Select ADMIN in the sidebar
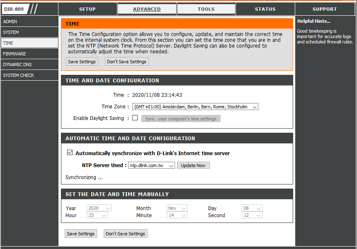The width and height of the screenshot is (357, 249). (29, 22)
